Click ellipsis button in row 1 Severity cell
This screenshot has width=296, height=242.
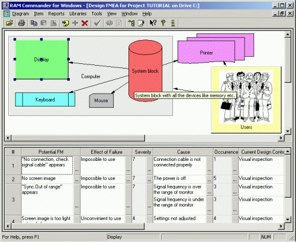click(150, 166)
